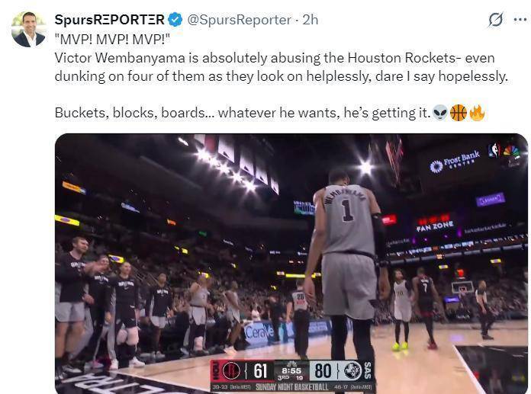
Task: Click the Spurs logo on the scoreboard
Action: coord(352,370)
